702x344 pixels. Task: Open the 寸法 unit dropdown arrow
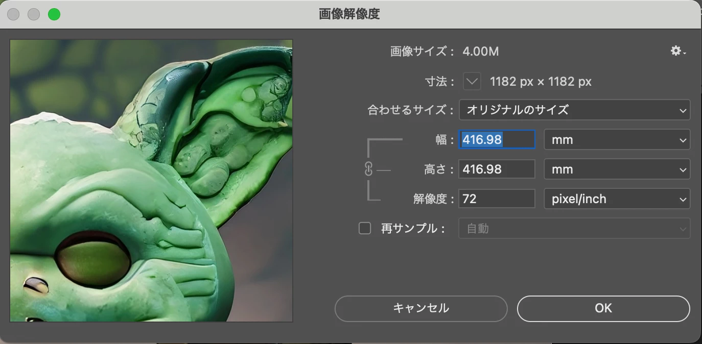[472, 81]
